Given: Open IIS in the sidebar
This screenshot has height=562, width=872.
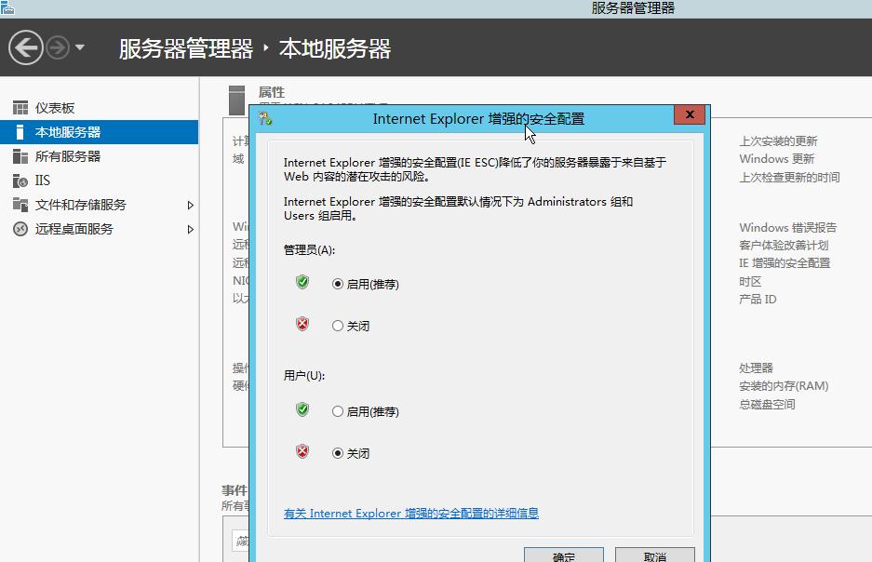Looking at the screenshot, I should click(42, 181).
